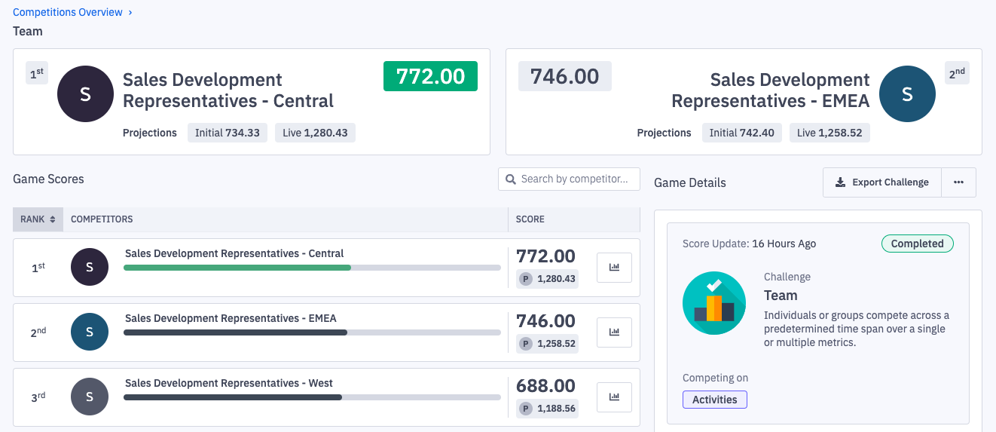
Task: Select the Activities metric tag
Action: (714, 400)
